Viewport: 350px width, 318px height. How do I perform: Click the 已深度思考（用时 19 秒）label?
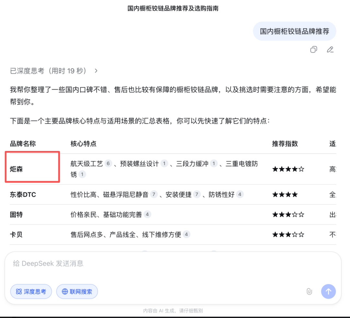point(48,71)
